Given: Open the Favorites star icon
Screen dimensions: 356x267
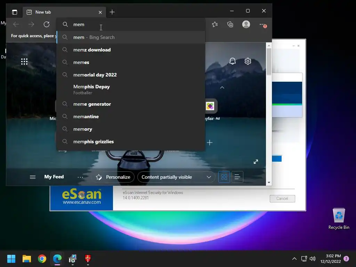Looking at the screenshot, I should click(x=215, y=24).
